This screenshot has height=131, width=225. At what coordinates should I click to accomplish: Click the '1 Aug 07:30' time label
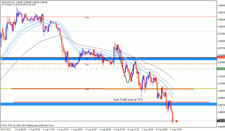click(35, 130)
